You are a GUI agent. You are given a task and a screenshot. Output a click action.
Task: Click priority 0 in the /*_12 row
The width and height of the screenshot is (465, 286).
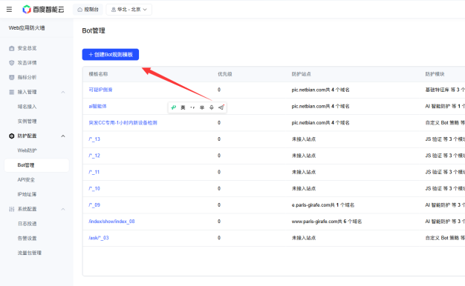tap(219, 156)
